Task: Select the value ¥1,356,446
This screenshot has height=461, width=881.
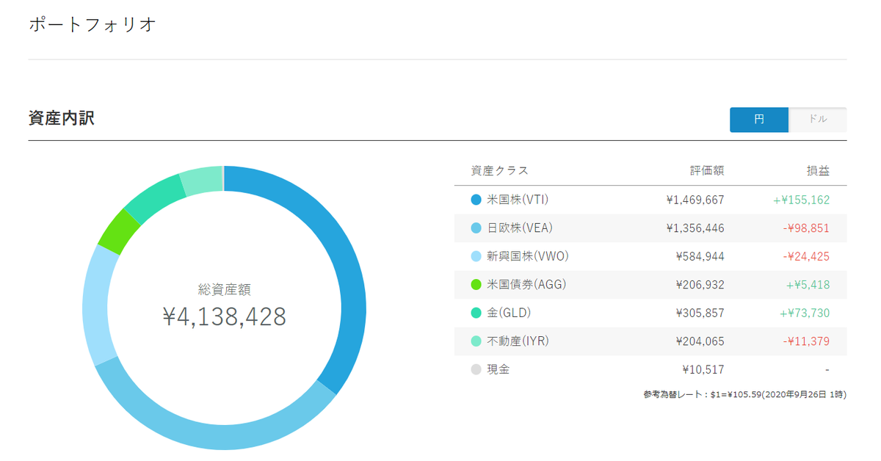Action: [695, 228]
